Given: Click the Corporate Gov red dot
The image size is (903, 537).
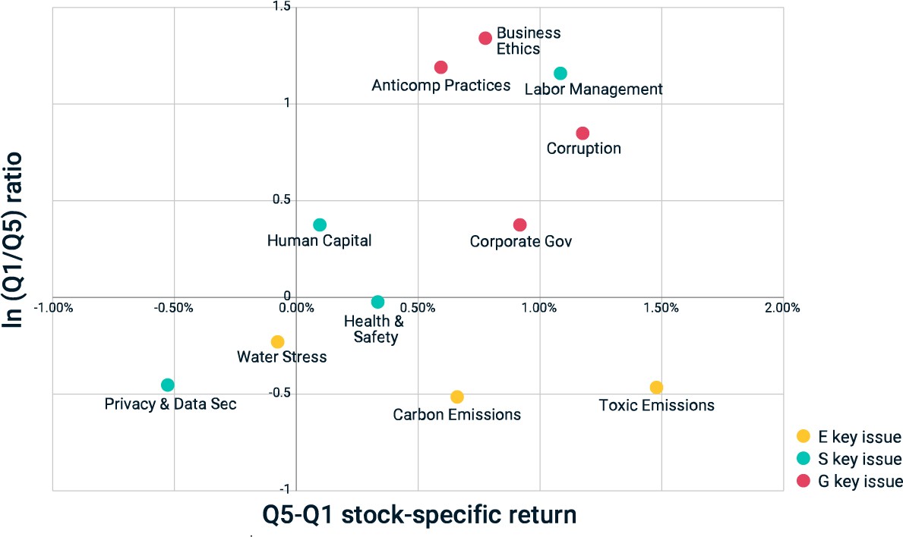Looking at the screenshot, I should click(x=520, y=225).
